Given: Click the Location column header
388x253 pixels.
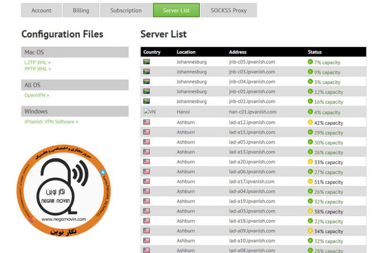Looking at the screenshot, I should click(x=186, y=52).
